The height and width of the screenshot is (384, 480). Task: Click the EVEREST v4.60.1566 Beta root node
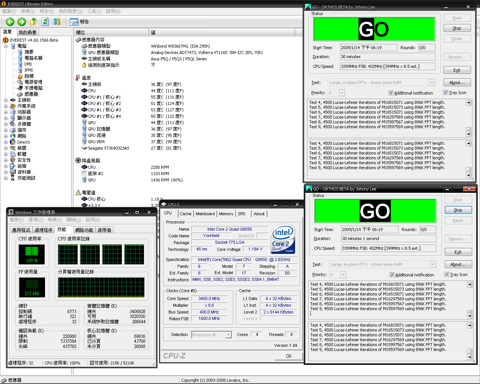[34, 40]
